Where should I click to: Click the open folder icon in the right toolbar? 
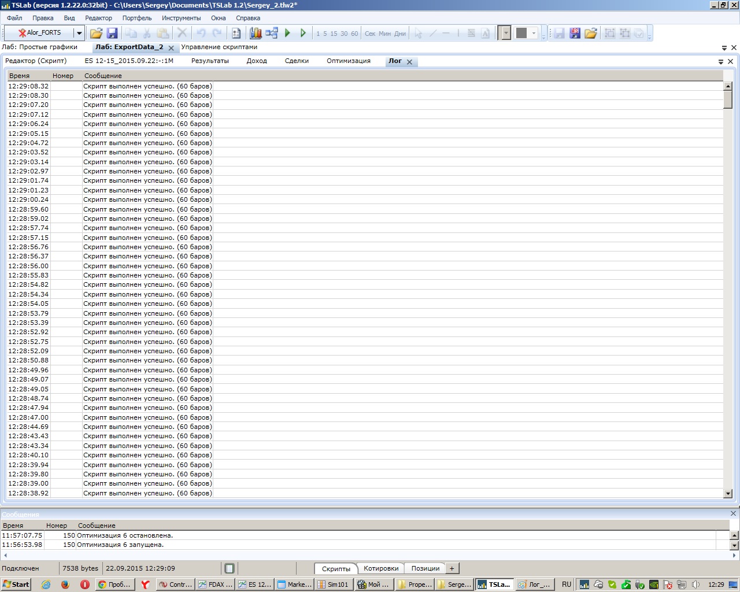tap(590, 33)
